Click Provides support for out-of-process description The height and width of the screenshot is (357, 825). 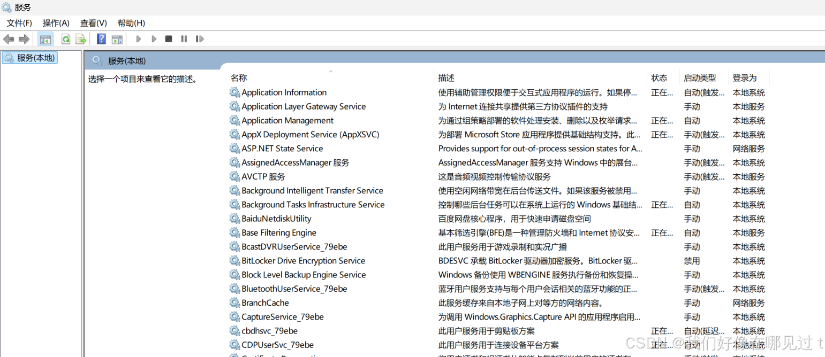click(540, 149)
